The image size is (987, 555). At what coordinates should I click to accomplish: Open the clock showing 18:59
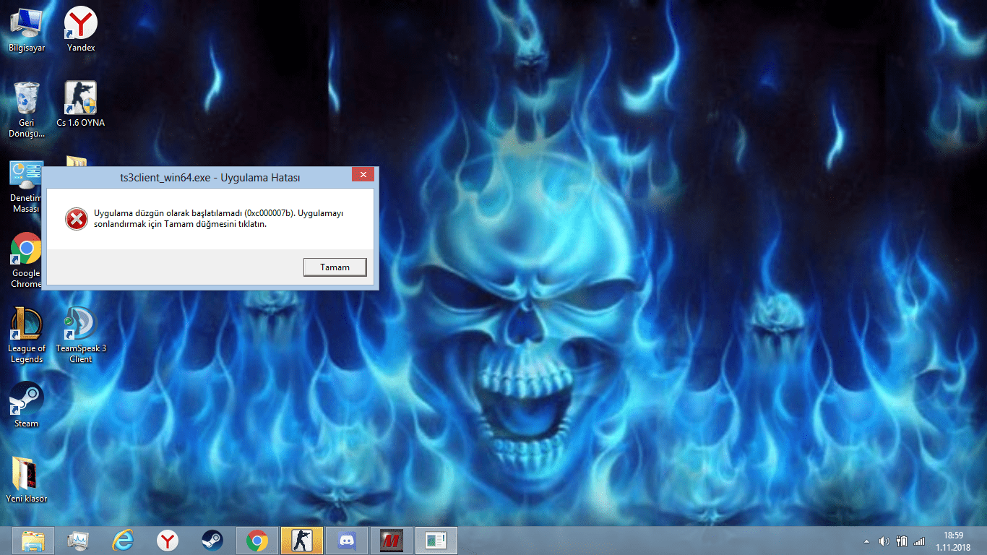click(x=954, y=541)
